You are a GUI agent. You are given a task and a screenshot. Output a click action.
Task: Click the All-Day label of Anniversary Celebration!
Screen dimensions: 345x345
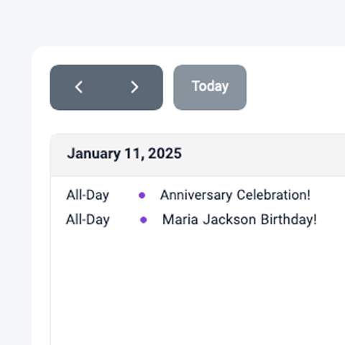tap(88, 195)
